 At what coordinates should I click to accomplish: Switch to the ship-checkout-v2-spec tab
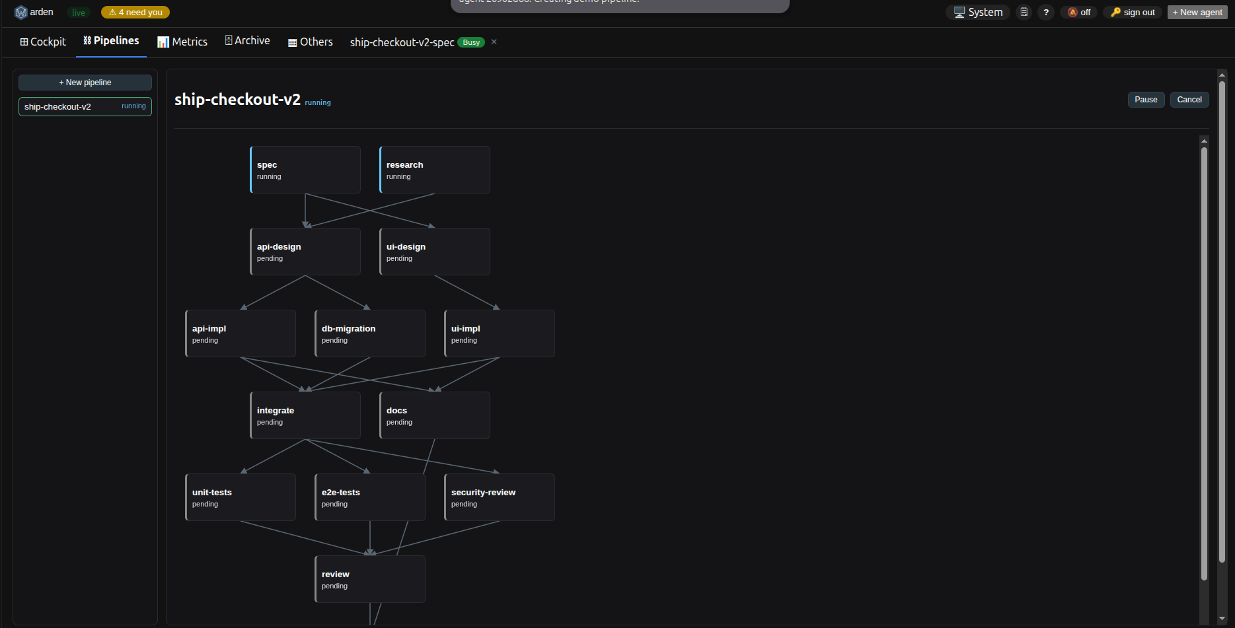coord(402,42)
